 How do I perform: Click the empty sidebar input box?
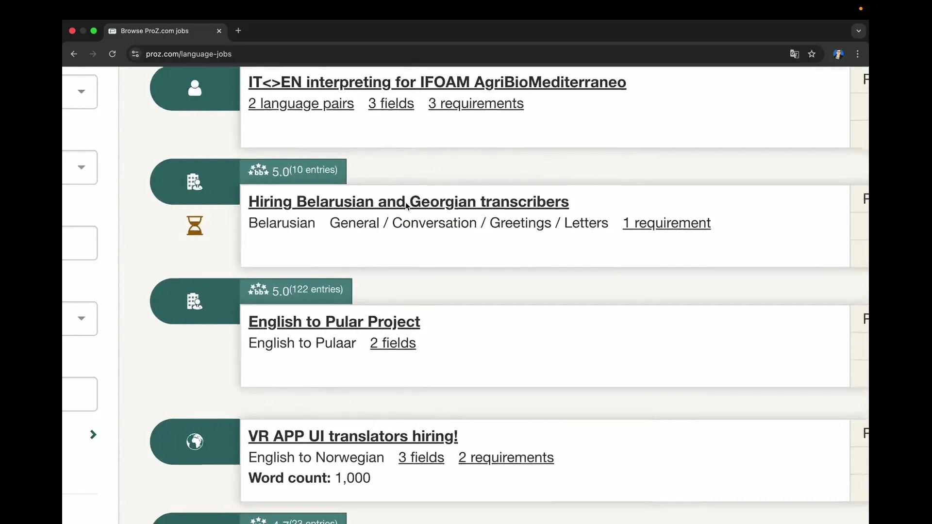[80, 243]
